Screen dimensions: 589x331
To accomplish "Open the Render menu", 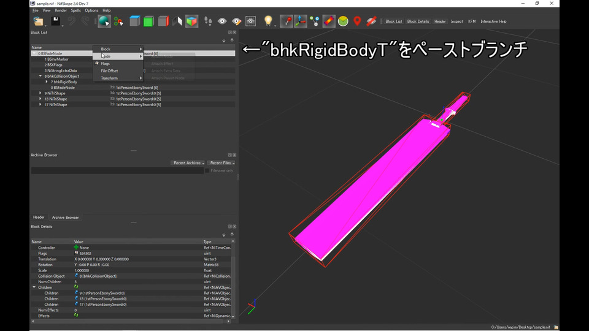I will coord(61,10).
